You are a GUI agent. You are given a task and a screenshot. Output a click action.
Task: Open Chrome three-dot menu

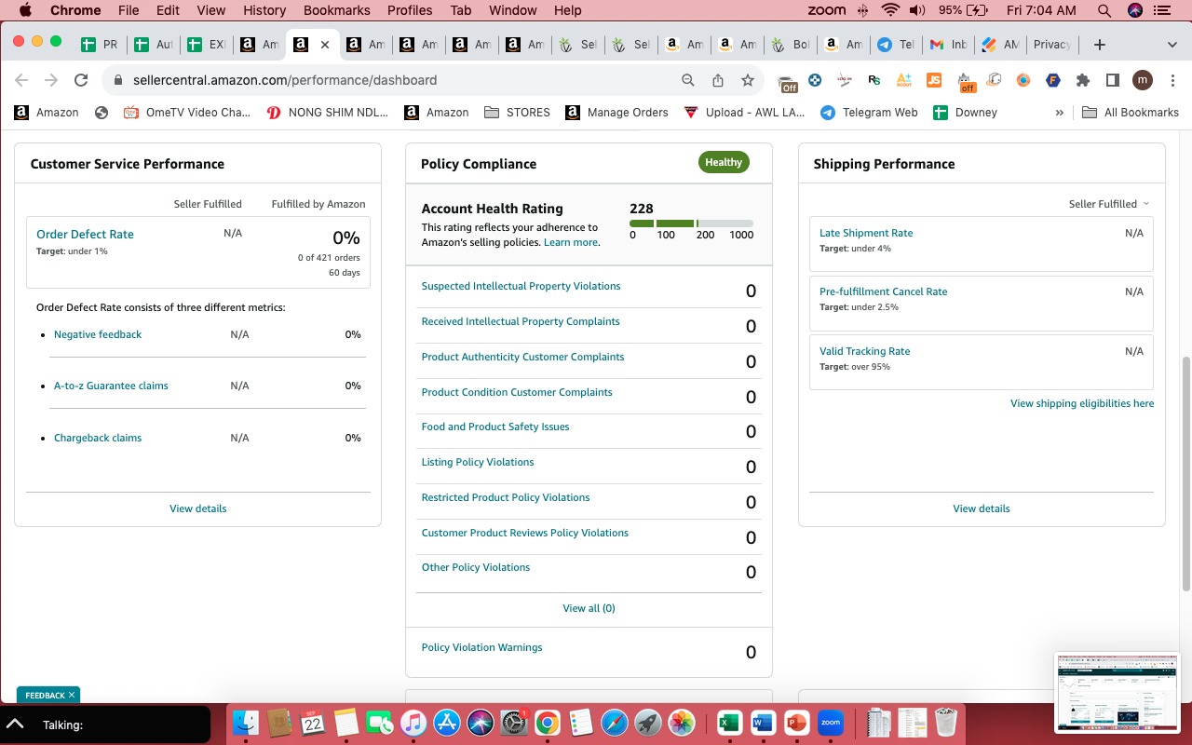[1172, 80]
